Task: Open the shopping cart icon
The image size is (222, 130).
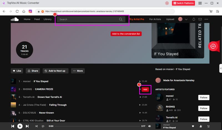Action: 211,11
